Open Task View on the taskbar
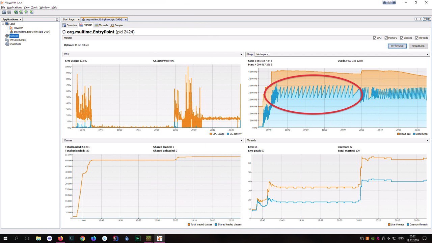 [27, 238]
